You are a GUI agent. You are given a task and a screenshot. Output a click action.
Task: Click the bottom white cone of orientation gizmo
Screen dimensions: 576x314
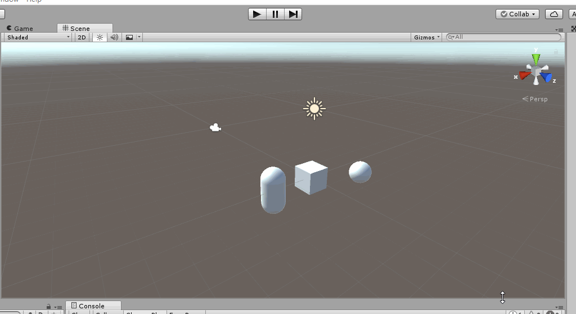tap(536, 81)
